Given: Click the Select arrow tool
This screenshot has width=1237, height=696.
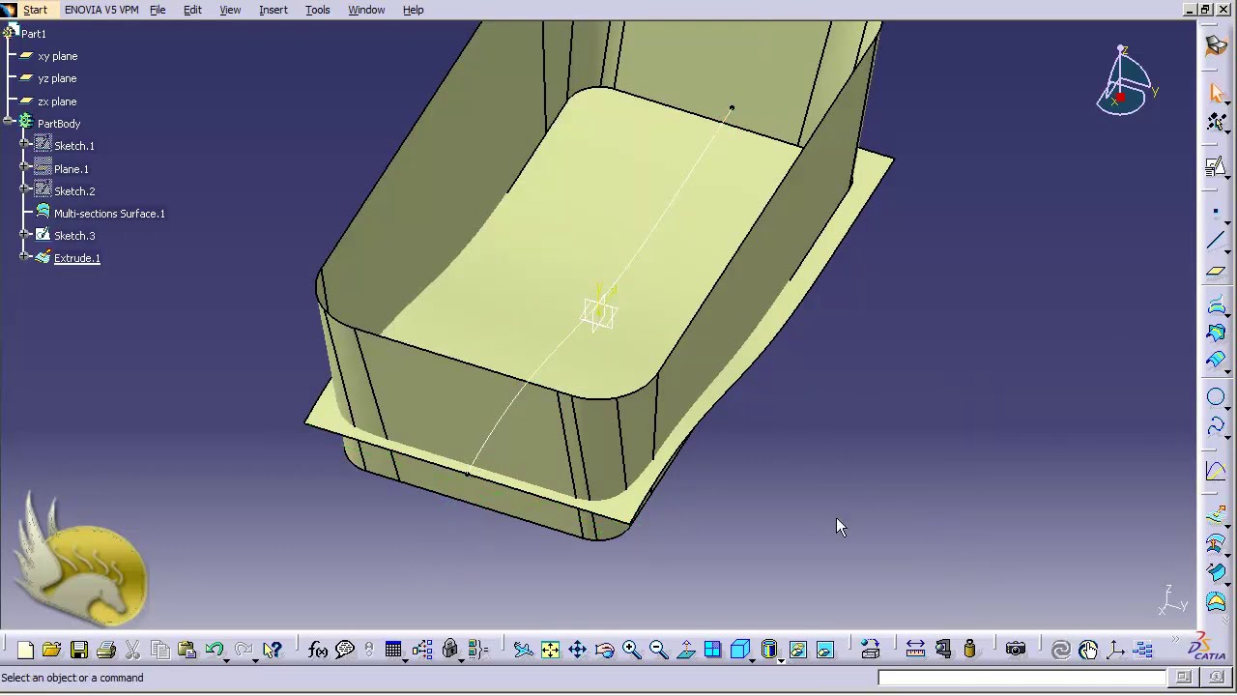Looking at the screenshot, I should coord(1216,93).
